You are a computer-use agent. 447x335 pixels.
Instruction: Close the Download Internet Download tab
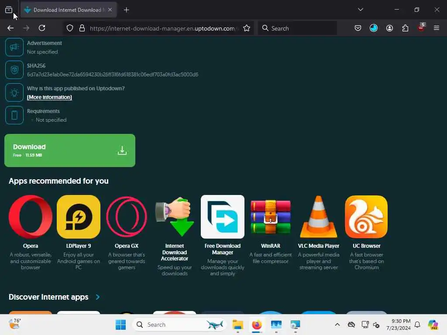pos(110,10)
